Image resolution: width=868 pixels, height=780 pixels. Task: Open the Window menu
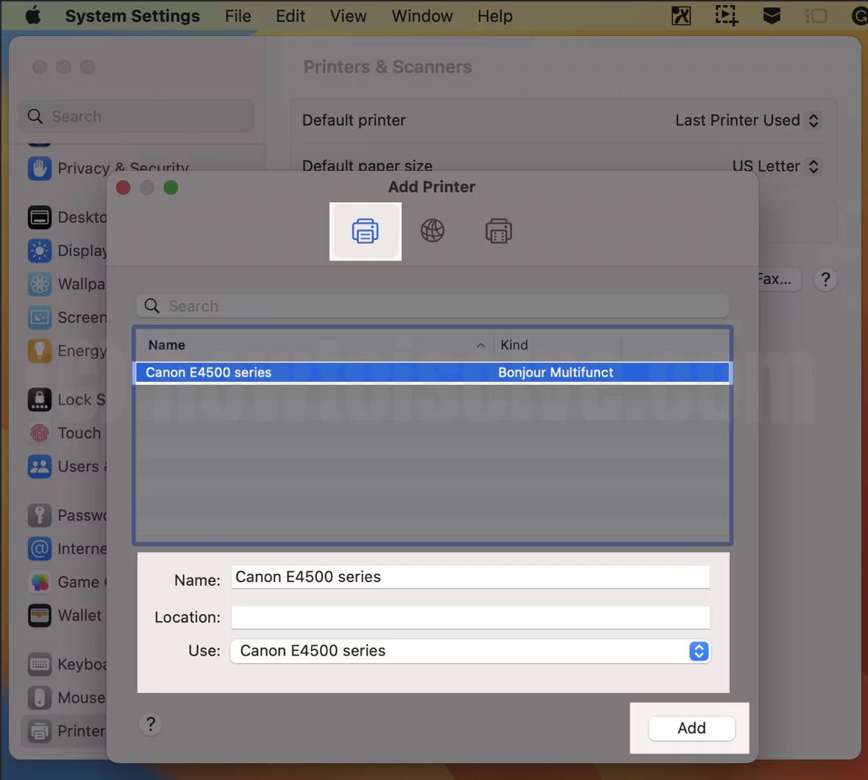pos(421,15)
